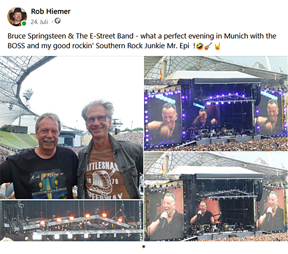Click the green online status dot
Viewport: 288px width, 254px height.
click(24, 24)
